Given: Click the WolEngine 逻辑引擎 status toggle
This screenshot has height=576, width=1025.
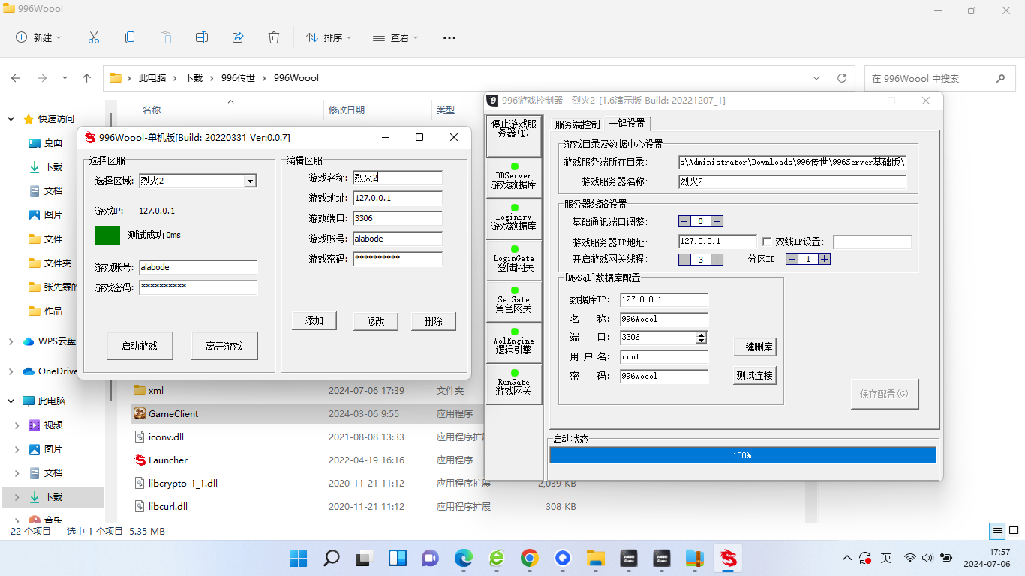Looking at the screenshot, I should point(514,343).
